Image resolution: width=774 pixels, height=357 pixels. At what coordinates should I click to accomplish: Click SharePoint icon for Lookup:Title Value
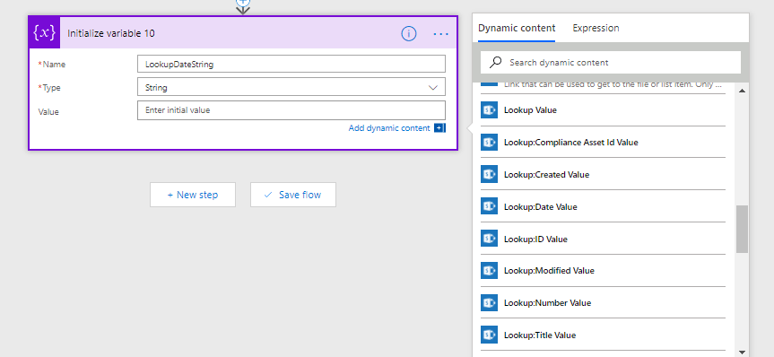click(x=489, y=335)
